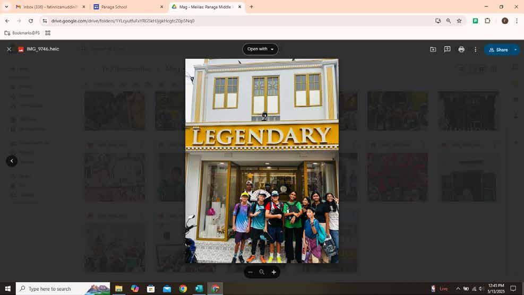Open Google Chrome taskbar icon
Screen dimensions: 524x295
pos(183,289)
